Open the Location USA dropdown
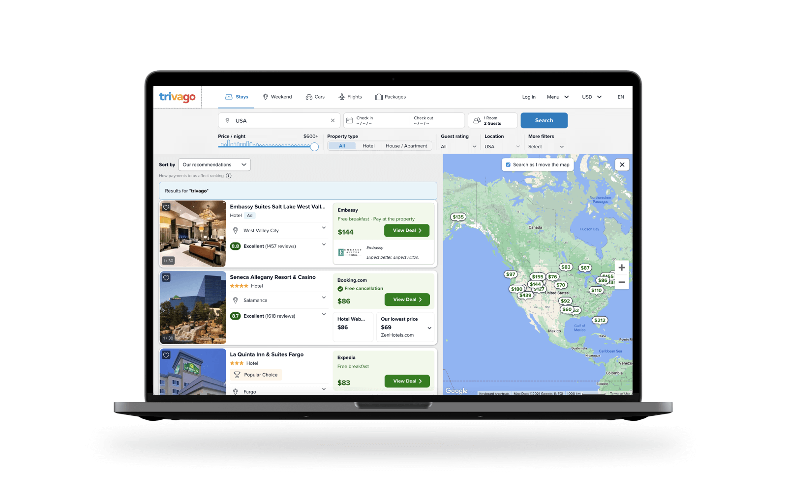This screenshot has width=787, height=491. (502, 146)
